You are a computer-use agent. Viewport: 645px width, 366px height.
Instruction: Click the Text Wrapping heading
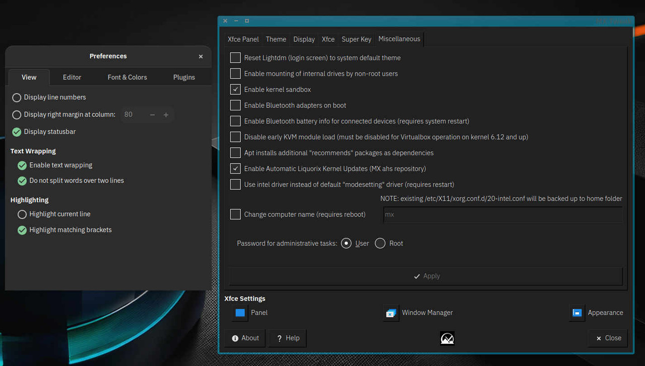[33, 151]
